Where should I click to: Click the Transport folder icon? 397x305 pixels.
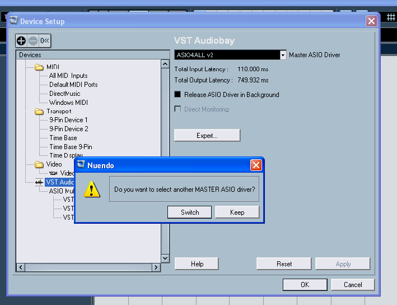click(39, 112)
